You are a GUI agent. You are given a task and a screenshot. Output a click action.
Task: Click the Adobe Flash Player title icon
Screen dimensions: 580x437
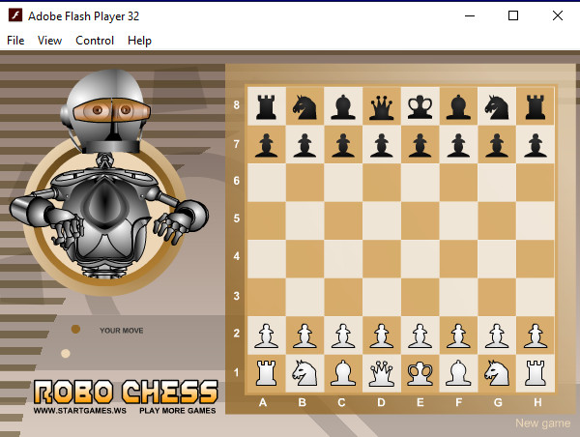click(15, 15)
